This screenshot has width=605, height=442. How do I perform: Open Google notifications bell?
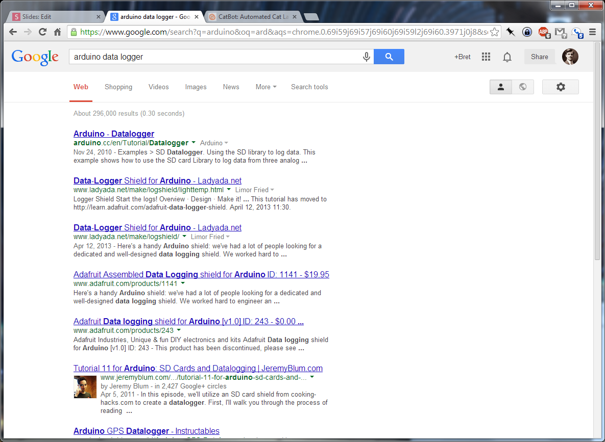tap(507, 57)
